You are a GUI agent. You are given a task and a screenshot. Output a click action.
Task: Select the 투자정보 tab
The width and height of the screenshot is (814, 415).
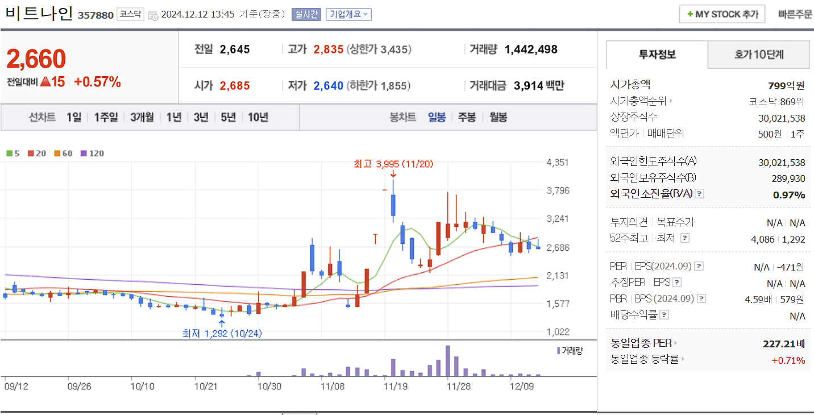656,55
